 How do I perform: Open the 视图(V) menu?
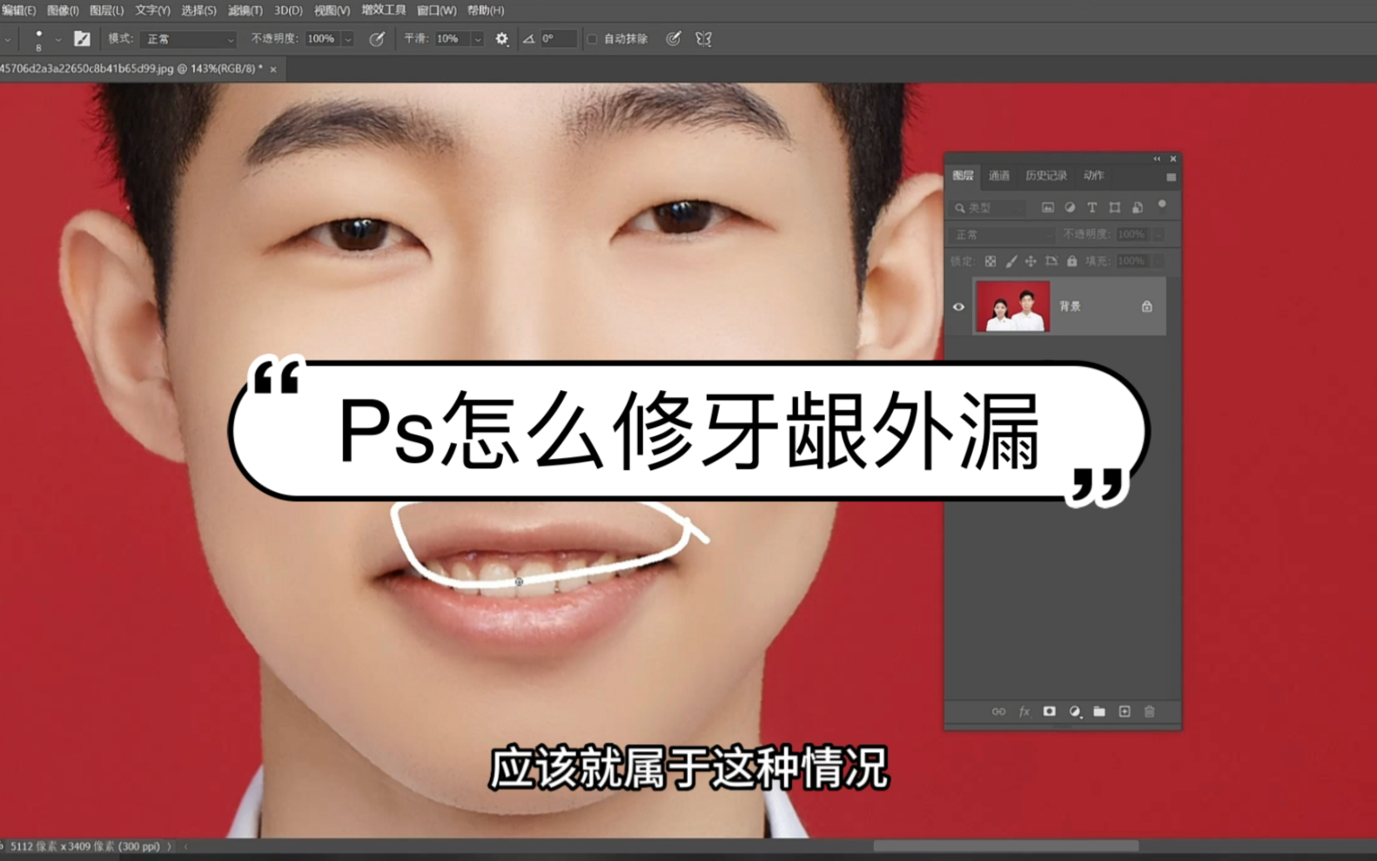coord(332,10)
